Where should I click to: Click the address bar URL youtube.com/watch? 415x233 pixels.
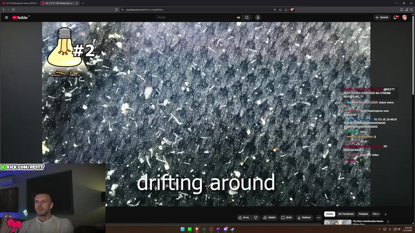144,10
